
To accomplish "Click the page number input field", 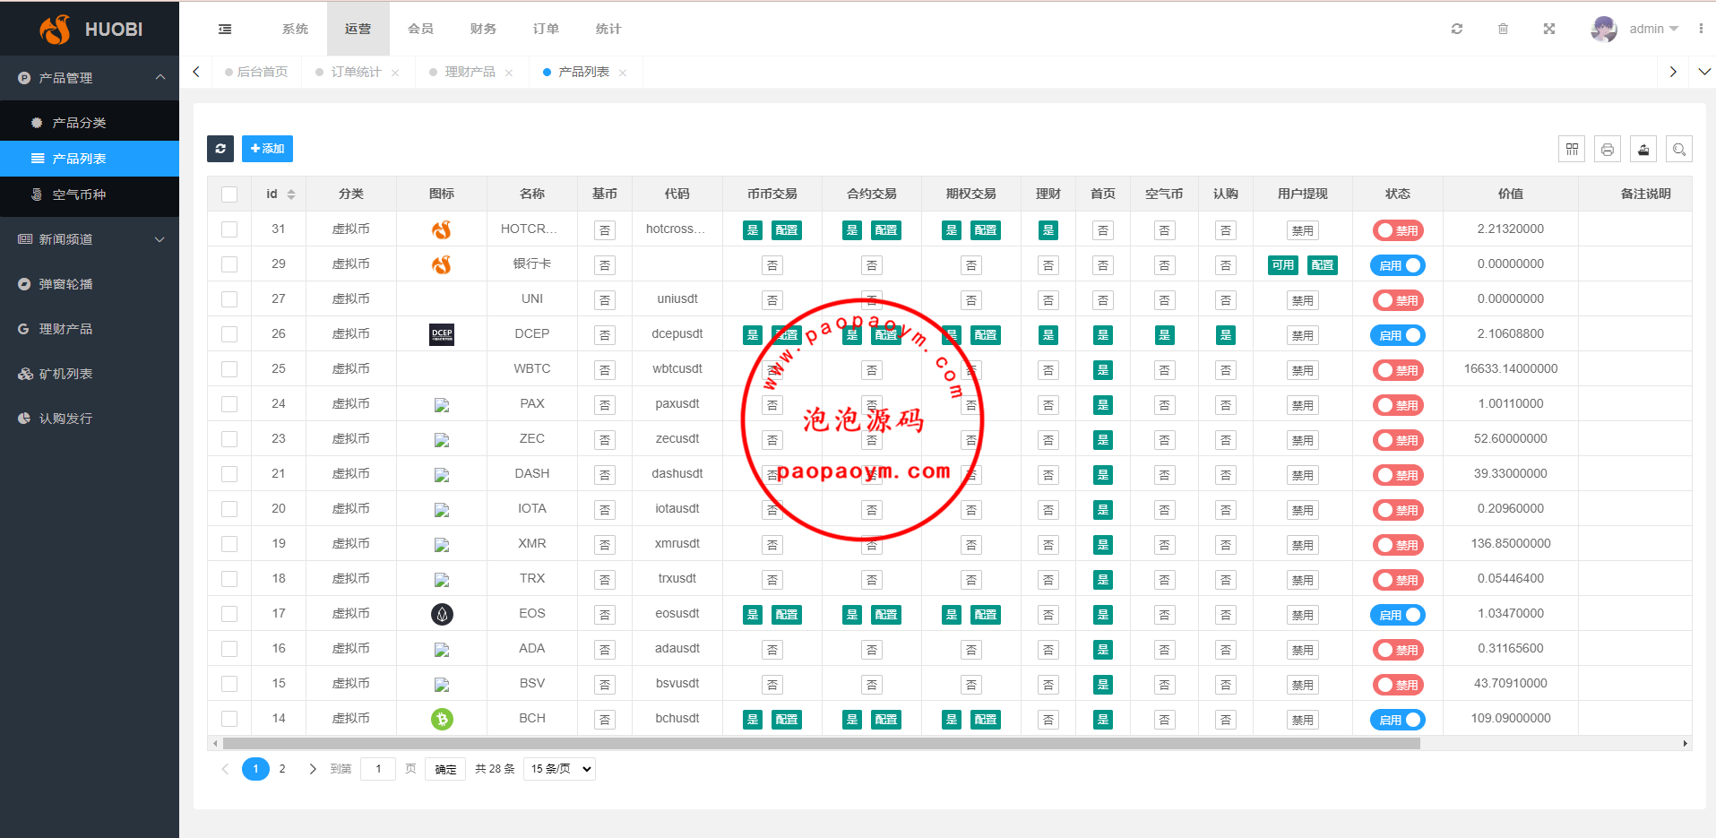I will (378, 769).
